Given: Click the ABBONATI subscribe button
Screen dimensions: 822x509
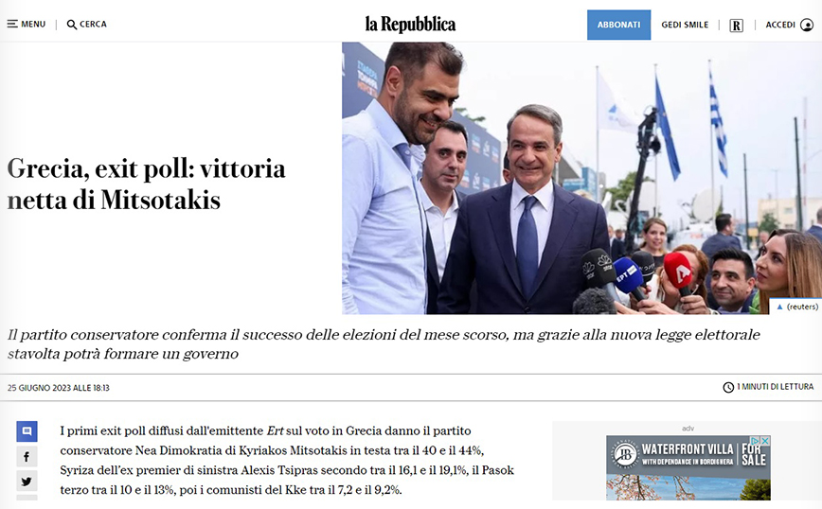Looking at the screenshot, I should (x=618, y=25).
